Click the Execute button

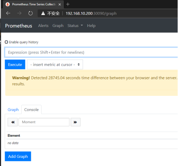tap(15, 64)
